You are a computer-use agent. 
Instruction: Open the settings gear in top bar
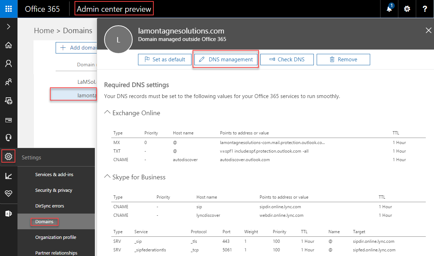[407, 9]
